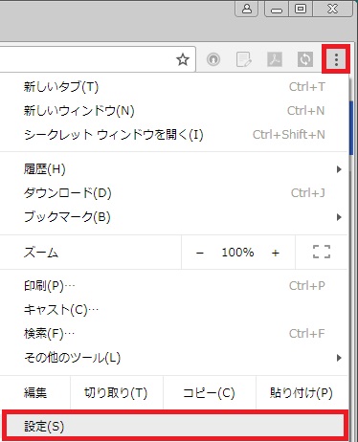Click 切り取り(T) cut button
The height and width of the screenshot is (442, 358).
pos(117,392)
